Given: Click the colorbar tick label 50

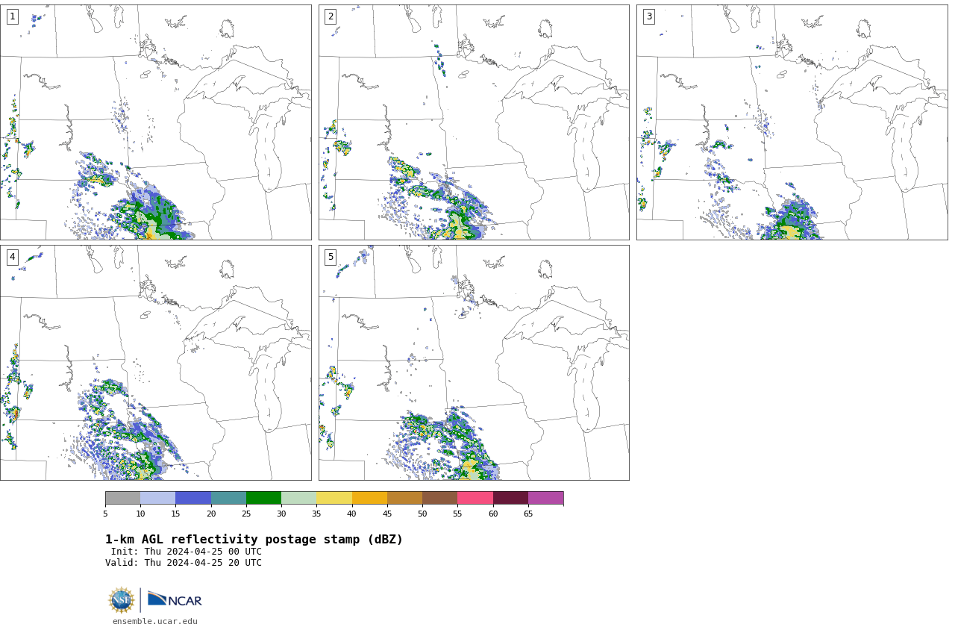Looking at the screenshot, I should [x=422, y=514].
